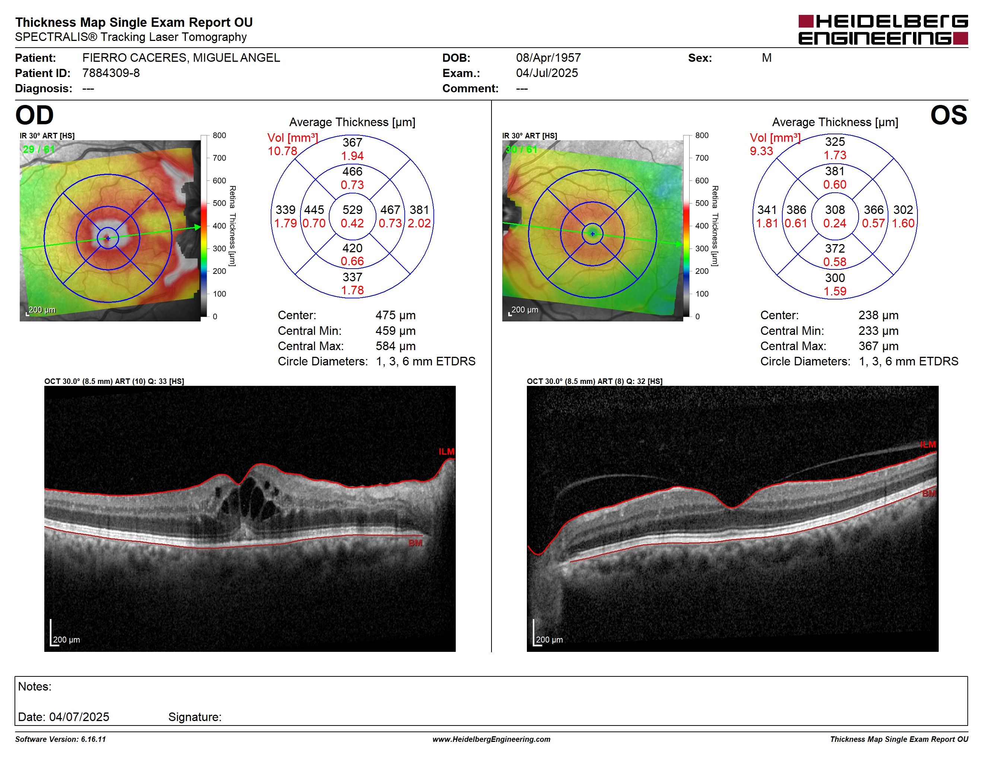Click OS outer superior thickness '325'
The height and width of the screenshot is (759, 983).
(835, 142)
